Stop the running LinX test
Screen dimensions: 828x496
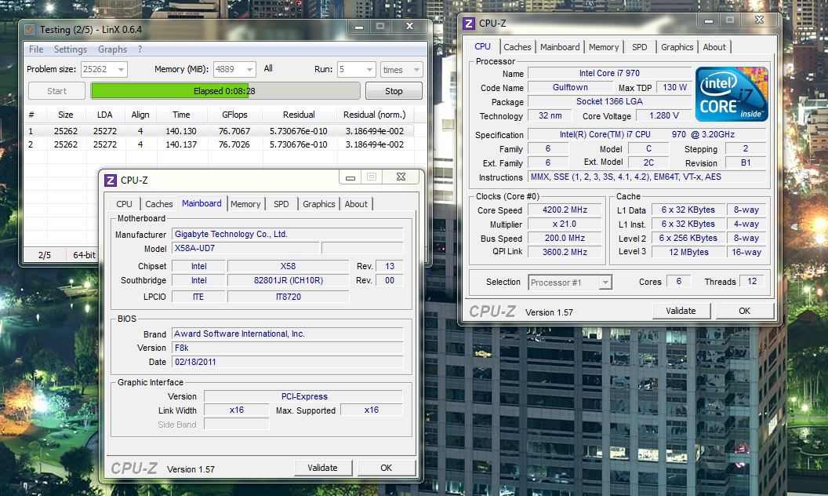coord(394,91)
